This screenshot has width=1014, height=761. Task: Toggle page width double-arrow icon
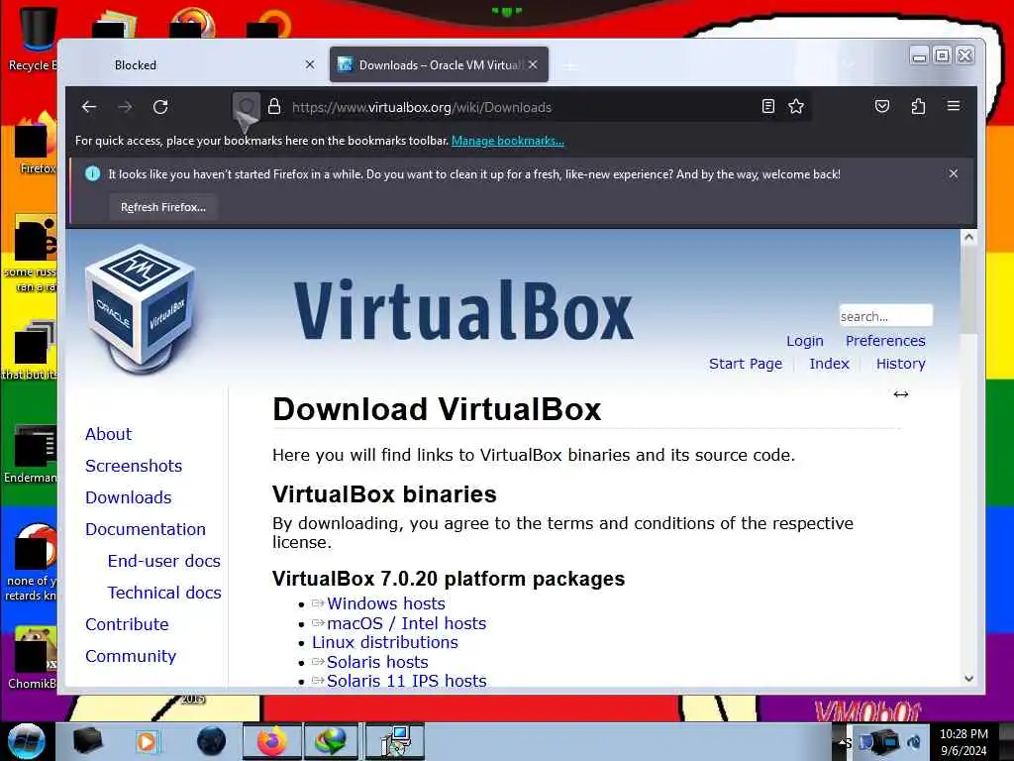coord(901,394)
